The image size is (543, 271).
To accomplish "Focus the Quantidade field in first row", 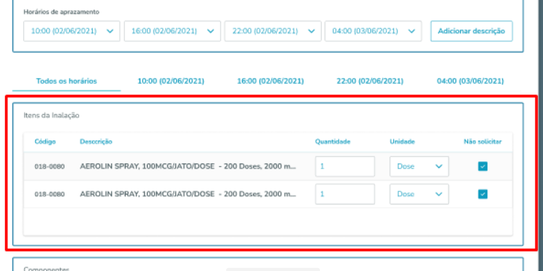I will point(345,166).
